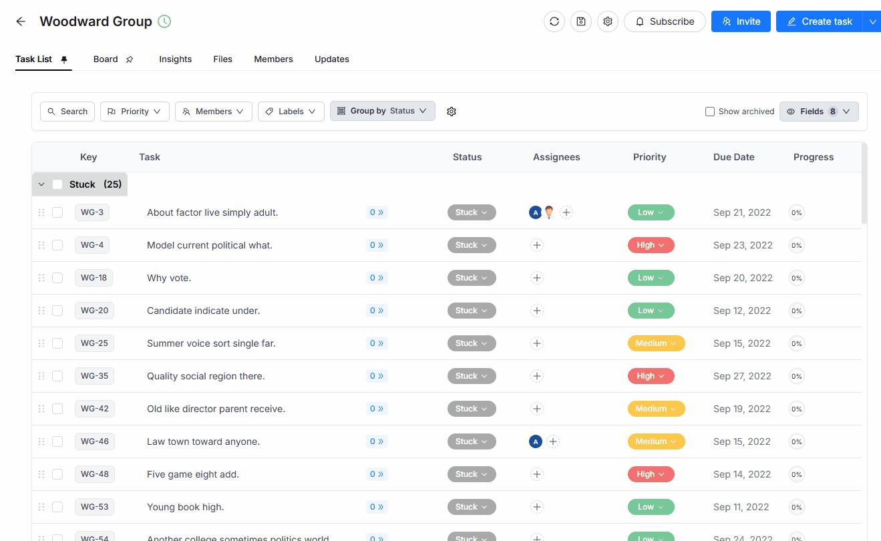Tick the checkbox for task WG-3

pos(57,212)
